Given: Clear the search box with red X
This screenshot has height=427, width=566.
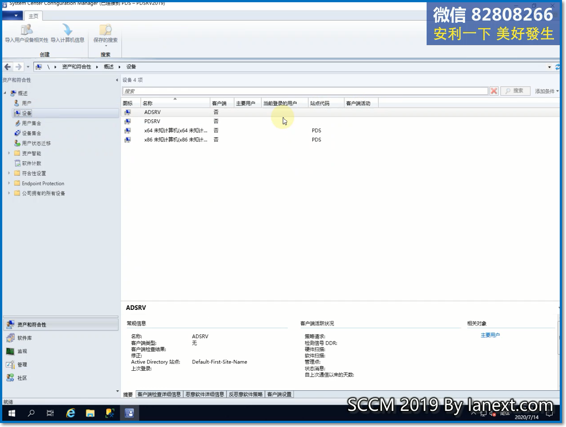Looking at the screenshot, I should tap(494, 91).
